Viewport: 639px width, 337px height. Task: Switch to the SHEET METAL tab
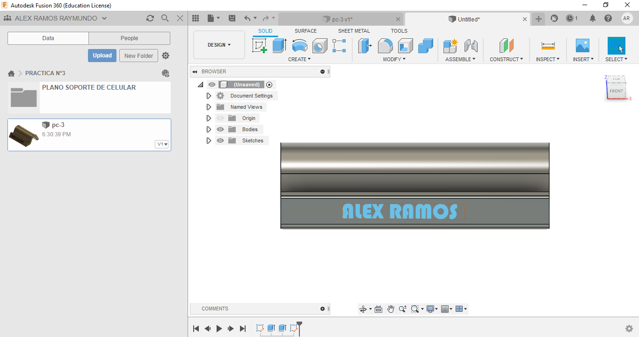point(354,31)
